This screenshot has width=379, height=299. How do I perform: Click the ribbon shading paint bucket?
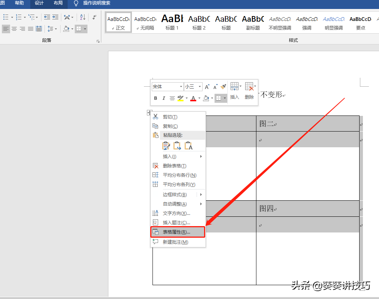[x=66, y=29]
